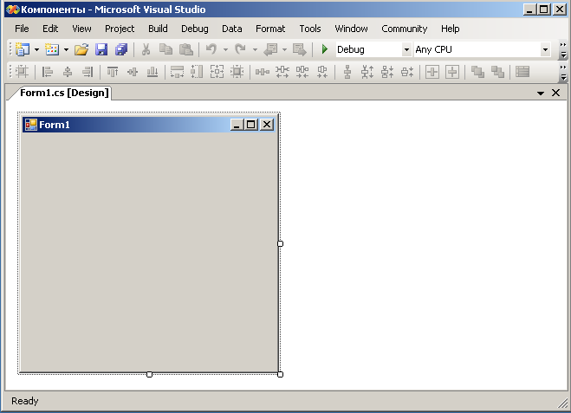Screen dimensions: 571x413
Task: Click the Size to Grid icon
Action: 237,72
